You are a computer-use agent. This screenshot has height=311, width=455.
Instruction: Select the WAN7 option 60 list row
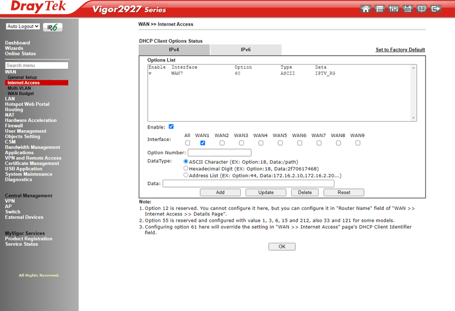(x=279, y=73)
